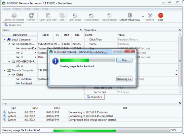Click the status bar progress bar
Screen dimensions: 184x134
pos(112,130)
